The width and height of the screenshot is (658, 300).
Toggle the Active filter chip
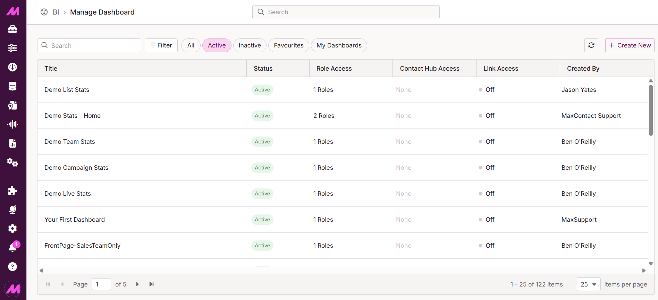click(217, 45)
